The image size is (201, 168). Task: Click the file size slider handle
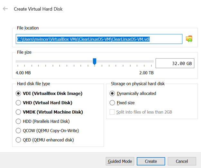click(95, 61)
